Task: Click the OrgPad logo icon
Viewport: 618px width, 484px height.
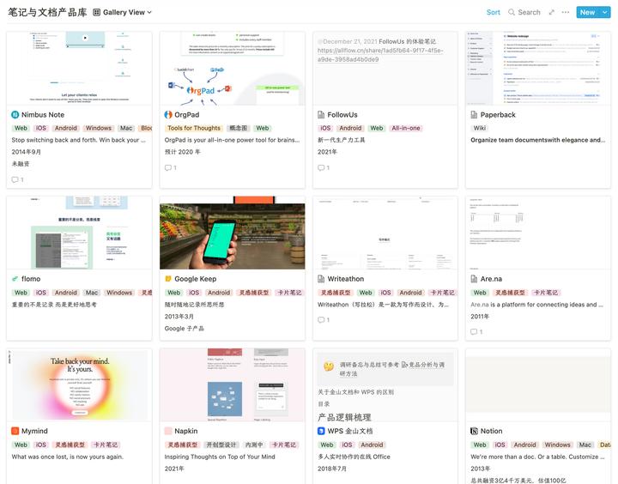Action: [168, 115]
